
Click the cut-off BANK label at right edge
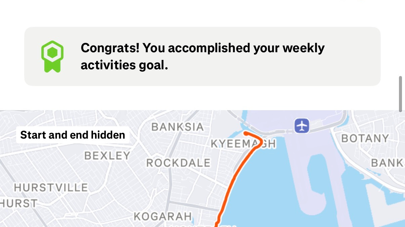click(388, 163)
